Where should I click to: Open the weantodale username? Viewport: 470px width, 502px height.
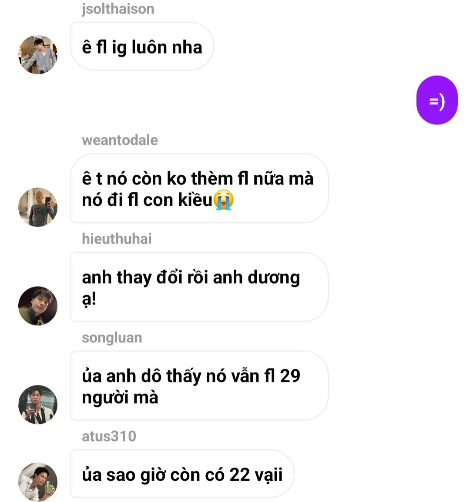click(120, 140)
